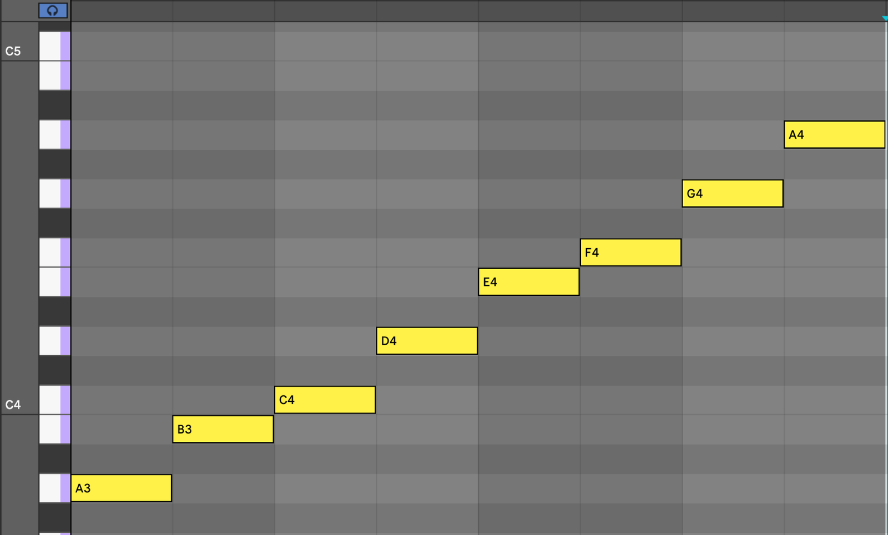Toggle the headphone MIDI preview icon
The height and width of the screenshot is (535, 888).
coord(53,9)
